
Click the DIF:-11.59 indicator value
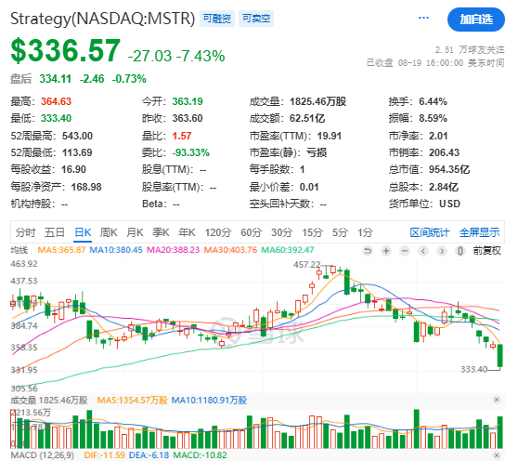click(104, 455)
